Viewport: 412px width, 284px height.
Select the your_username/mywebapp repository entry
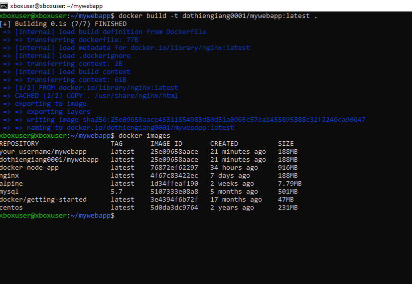click(43, 152)
